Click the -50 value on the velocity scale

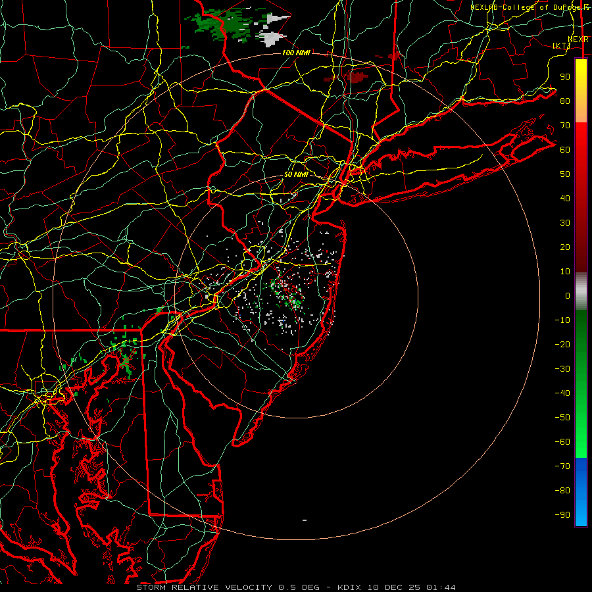coord(562,418)
